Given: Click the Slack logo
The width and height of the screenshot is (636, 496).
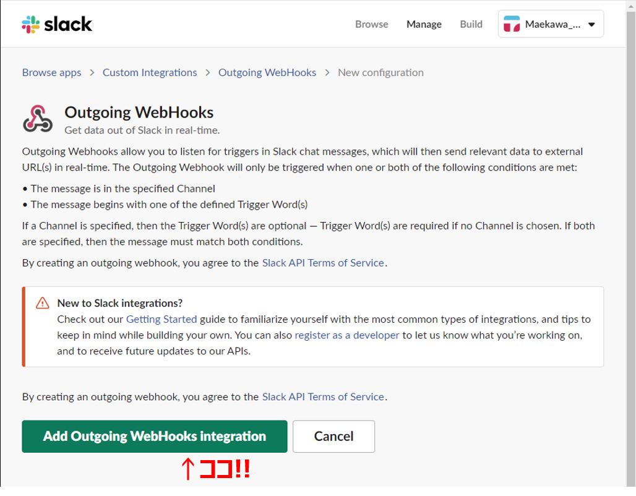Looking at the screenshot, I should pyautogui.click(x=57, y=24).
